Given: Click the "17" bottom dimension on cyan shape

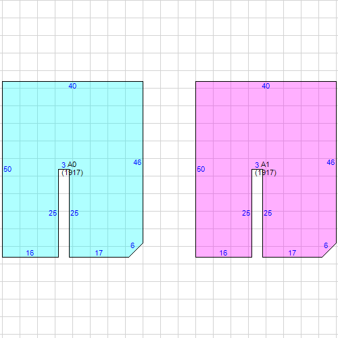Looking at the screenshot, I should click(99, 253).
